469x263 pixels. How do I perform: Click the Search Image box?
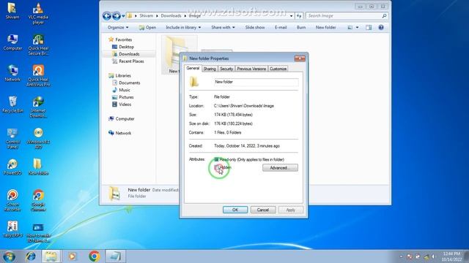347,16
